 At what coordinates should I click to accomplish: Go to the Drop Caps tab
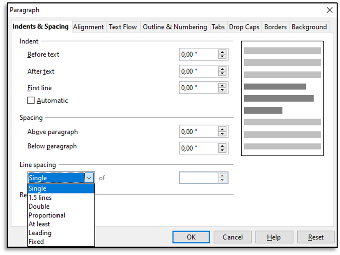click(x=243, y=27)
